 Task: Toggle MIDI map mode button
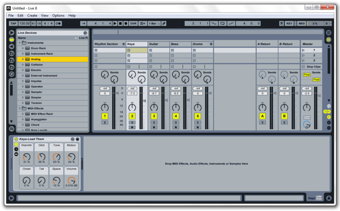coord(302,23)
